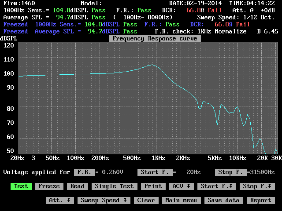Click the 1KHz Normalize F.R. check label

(221, 32)
